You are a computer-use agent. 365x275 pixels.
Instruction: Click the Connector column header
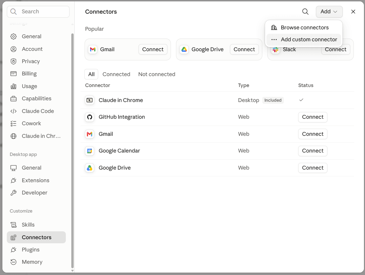point(98,85)
